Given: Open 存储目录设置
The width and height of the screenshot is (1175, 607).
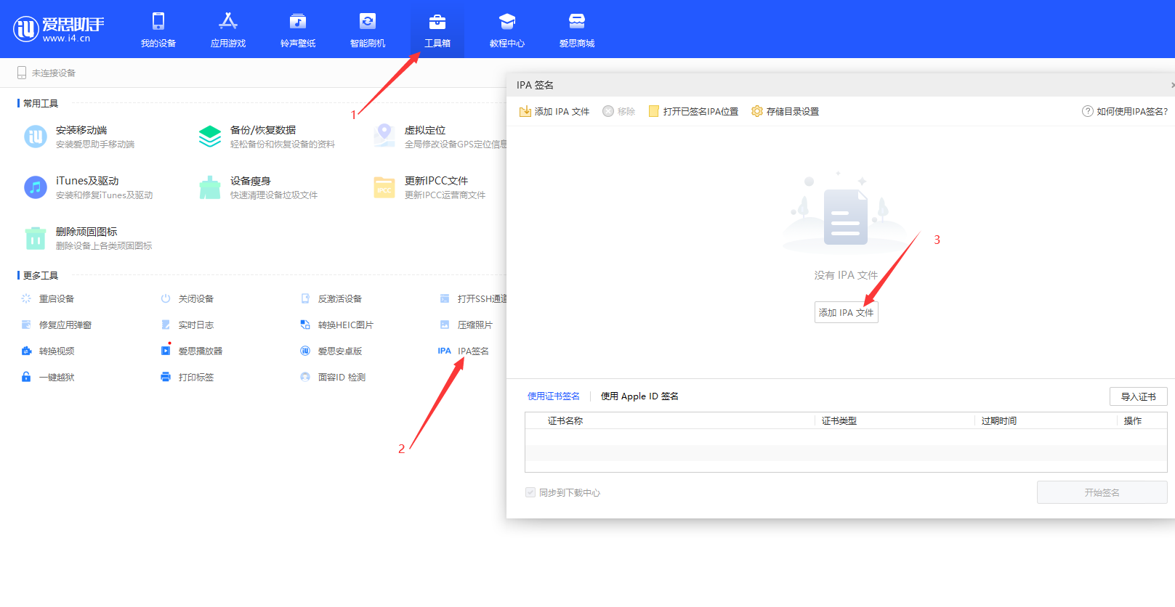Looking at the screenshot, I should pos(786,111).
